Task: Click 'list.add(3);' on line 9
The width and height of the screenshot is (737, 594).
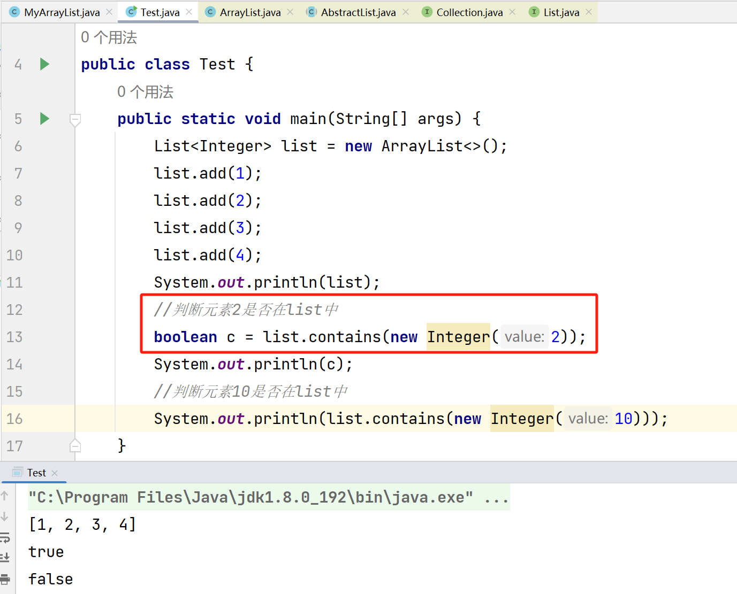Action: point(208,228)
